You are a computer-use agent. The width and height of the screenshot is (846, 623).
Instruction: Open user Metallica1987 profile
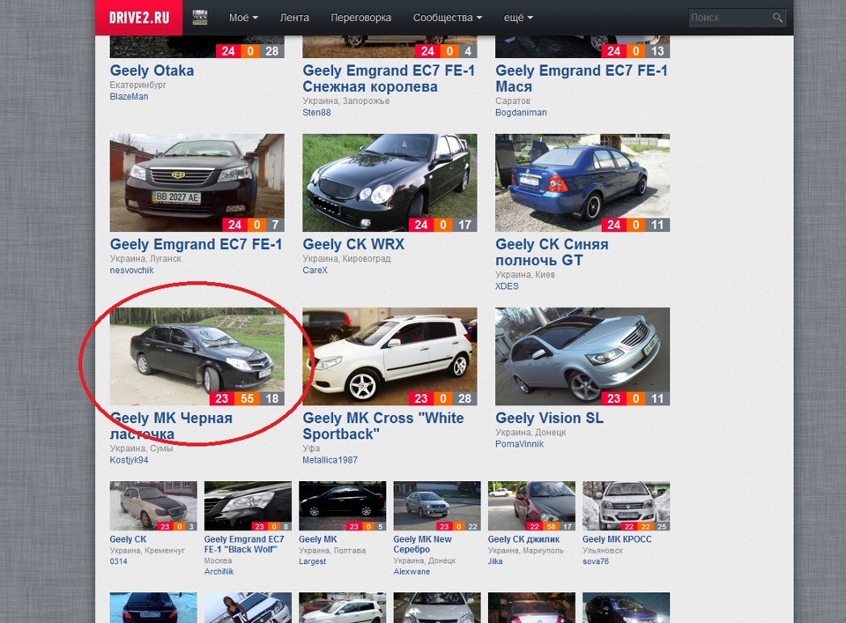pos(330,460)
